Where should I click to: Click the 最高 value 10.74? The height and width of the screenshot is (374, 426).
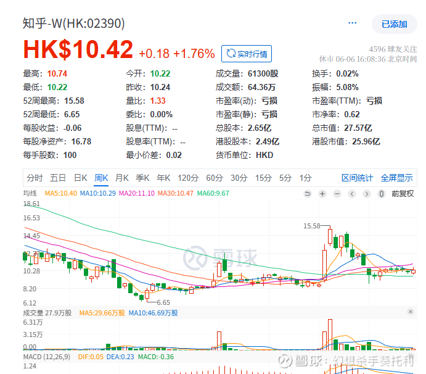[x=57, y=73]
